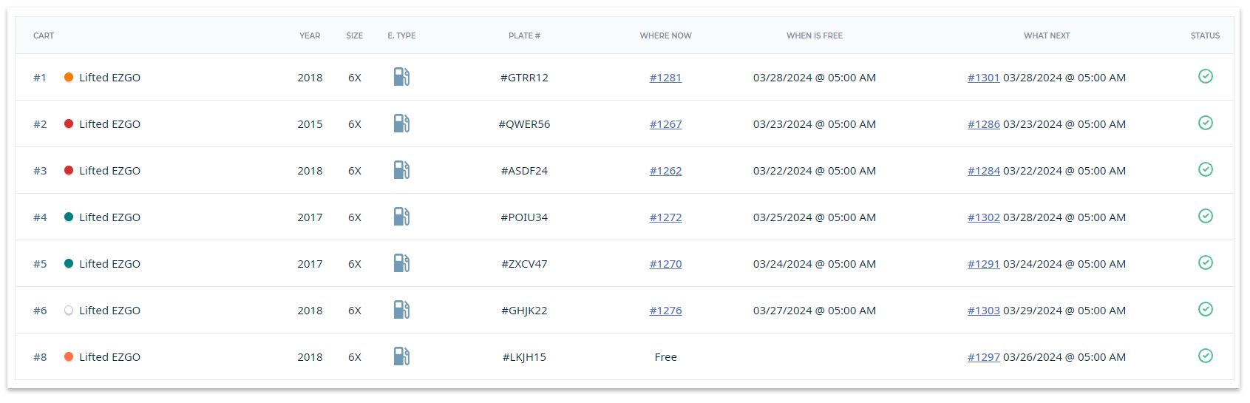1250x403 pixels.
Task: Click the status checkmark for cart #3
Action: (x=1205, y=169)
